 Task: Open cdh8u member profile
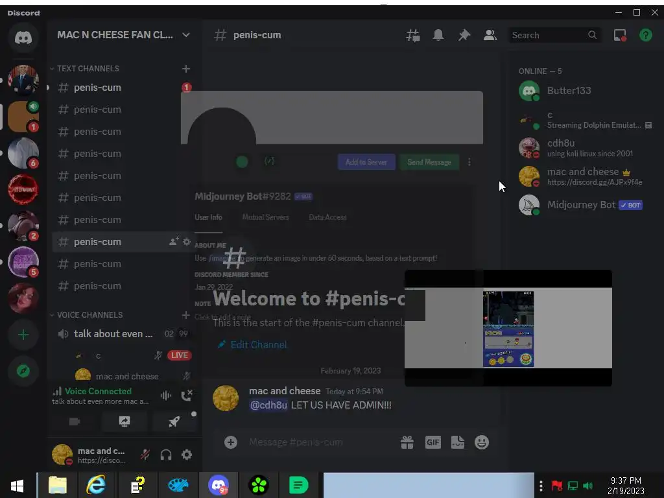pos(584,148)
